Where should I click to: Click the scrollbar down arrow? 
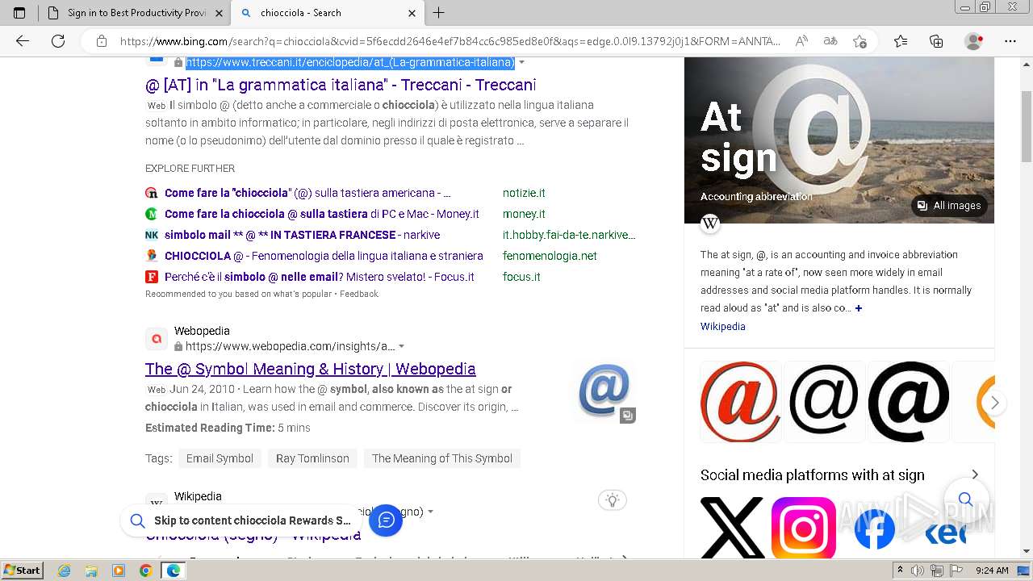tap(1027, 552)
